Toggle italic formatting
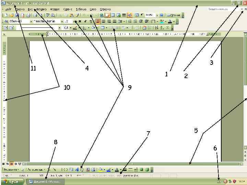The width and height of the screenshot is (247, 185). click(85, 21)
